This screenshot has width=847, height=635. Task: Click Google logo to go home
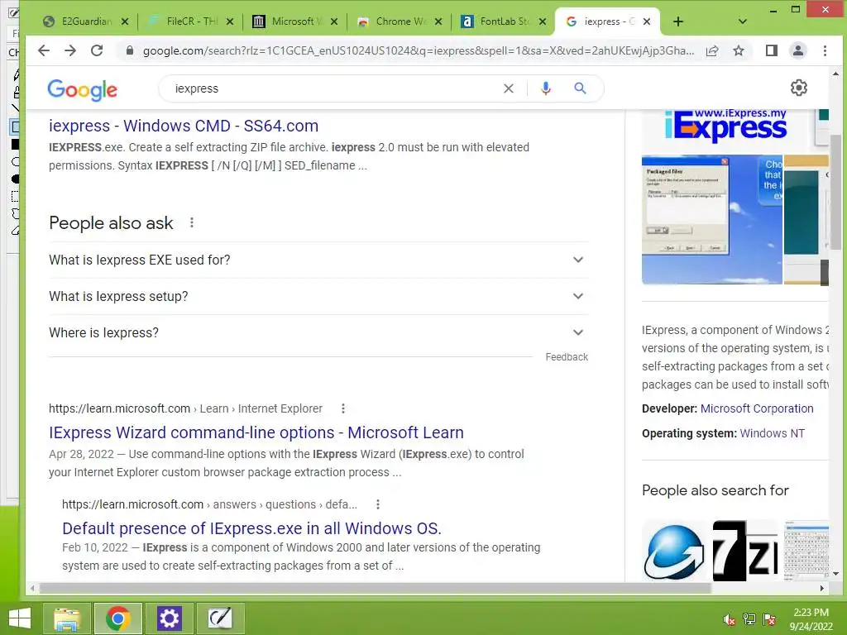pyautogui.click(x=82, y=89)
